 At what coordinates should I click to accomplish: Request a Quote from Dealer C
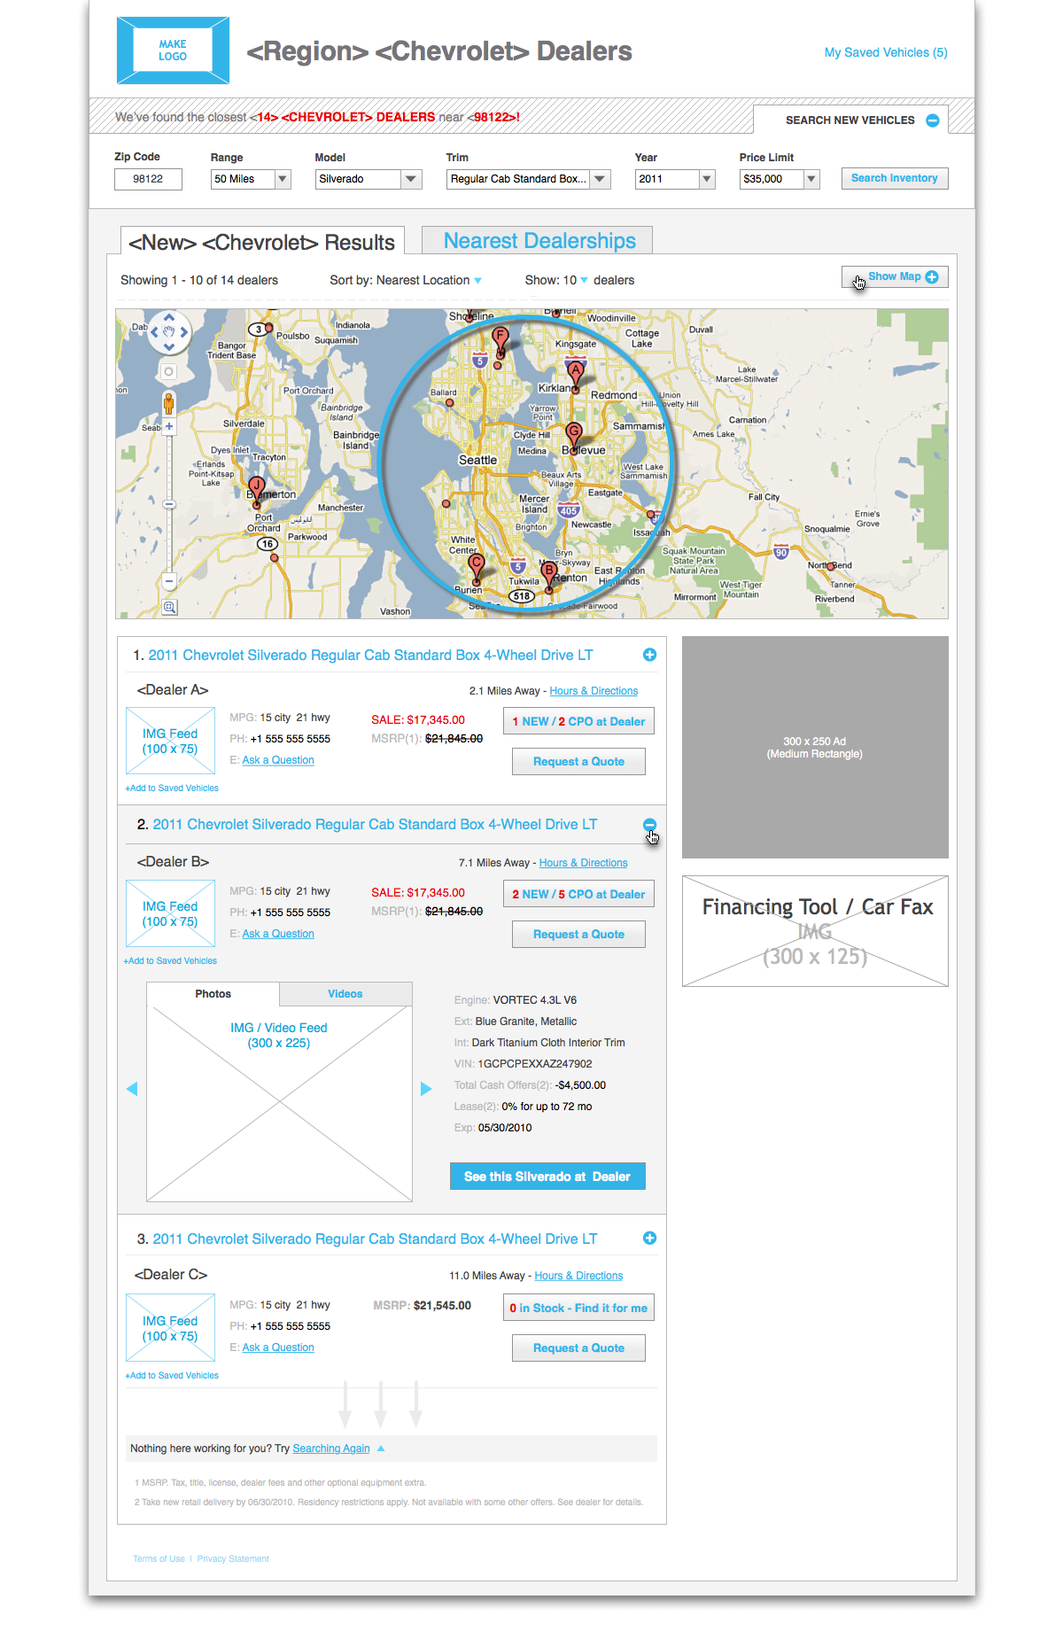pyautogui.click(x=578, y=1348)
